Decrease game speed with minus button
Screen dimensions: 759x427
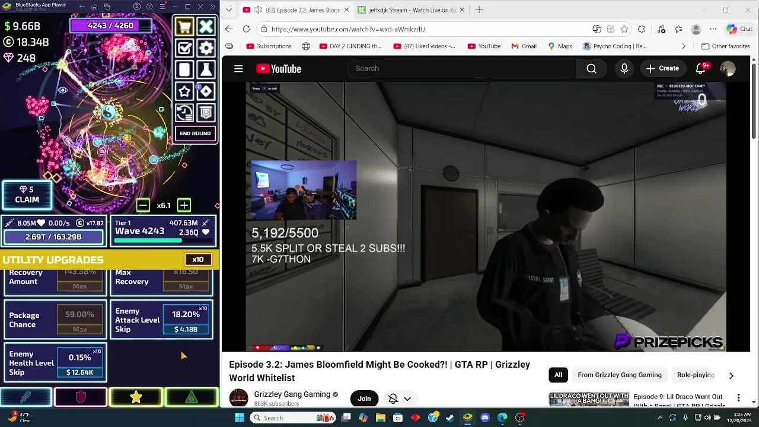point(142,205)
